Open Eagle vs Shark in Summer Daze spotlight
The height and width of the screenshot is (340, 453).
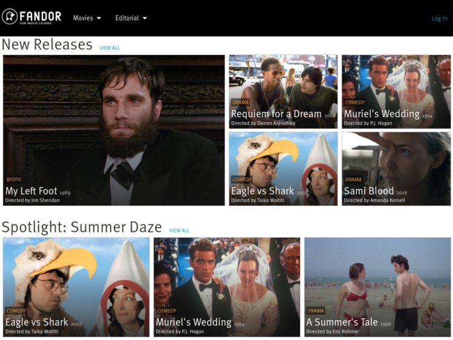coord(76,287)
